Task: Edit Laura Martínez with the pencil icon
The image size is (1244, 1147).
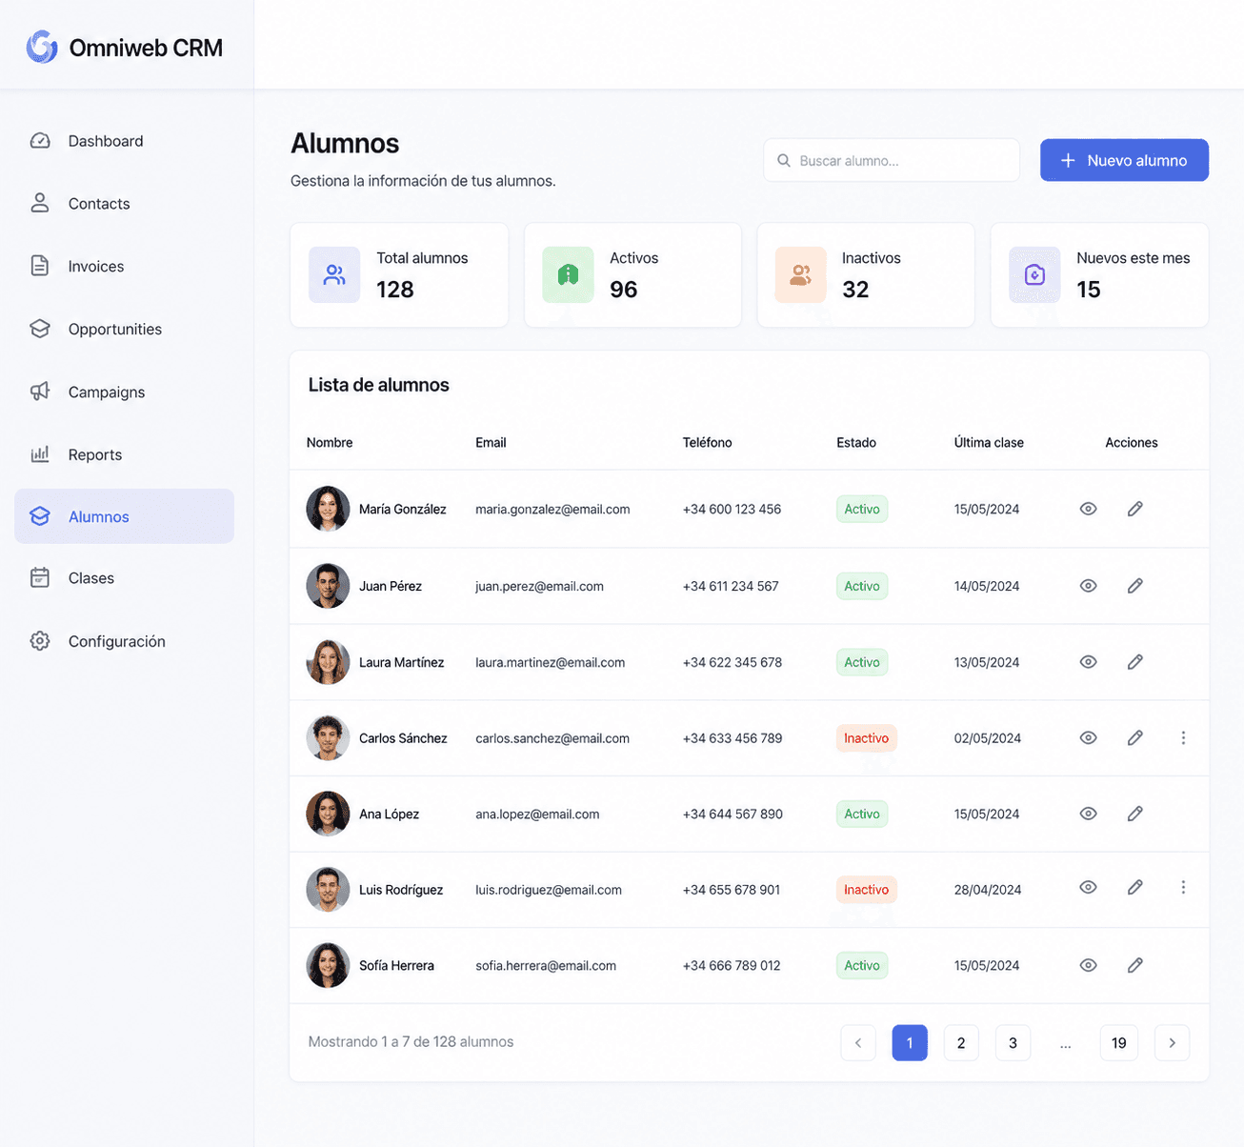Action: 1134,662
